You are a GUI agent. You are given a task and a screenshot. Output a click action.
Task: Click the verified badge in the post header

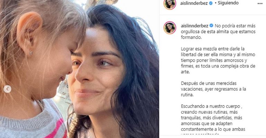tap(211, 3)
